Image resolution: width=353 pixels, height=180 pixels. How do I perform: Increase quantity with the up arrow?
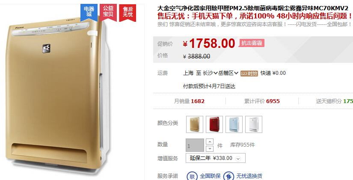click(x=210, y=142)
